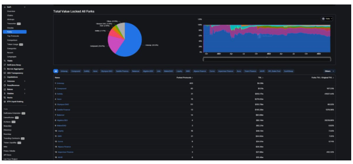Open Chains in DeFi menu
Viewport: 353px width, 164px height.
point(10,15)
